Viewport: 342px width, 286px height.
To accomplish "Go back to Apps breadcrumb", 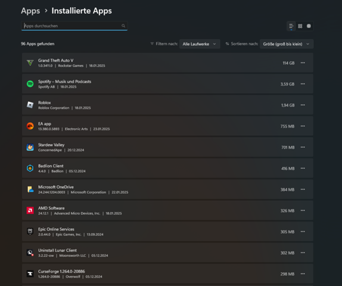I will click(x=30, y=11).
